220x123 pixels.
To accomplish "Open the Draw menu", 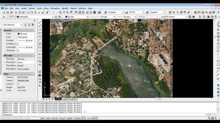I will click(46, 8).
